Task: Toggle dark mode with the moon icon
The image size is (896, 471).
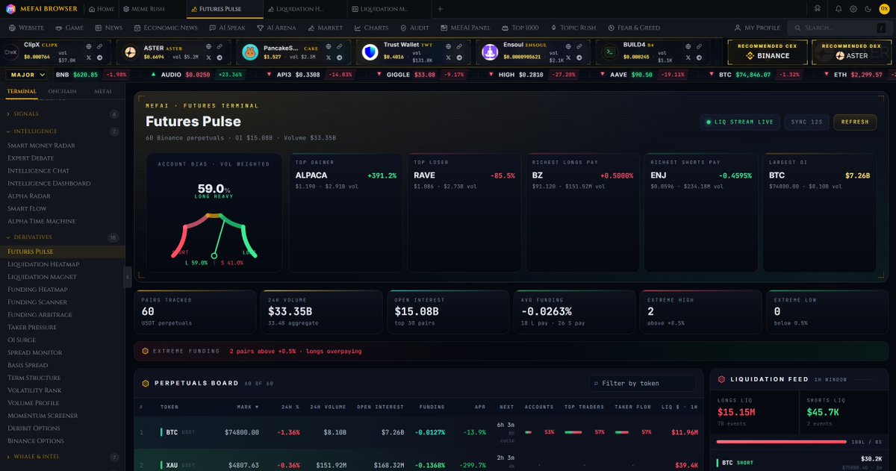Action: 867,9
